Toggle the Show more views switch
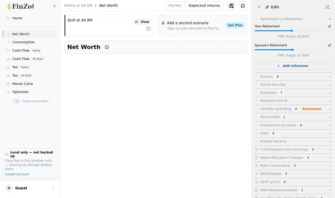 [x=16, y=101]
